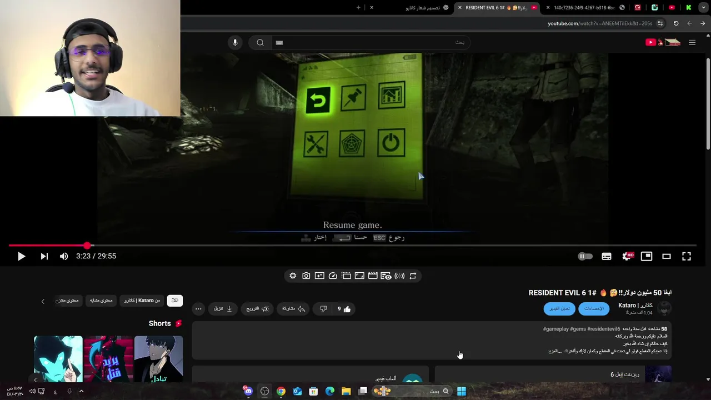Open Kataro channel avatar

tap(664, 308)
